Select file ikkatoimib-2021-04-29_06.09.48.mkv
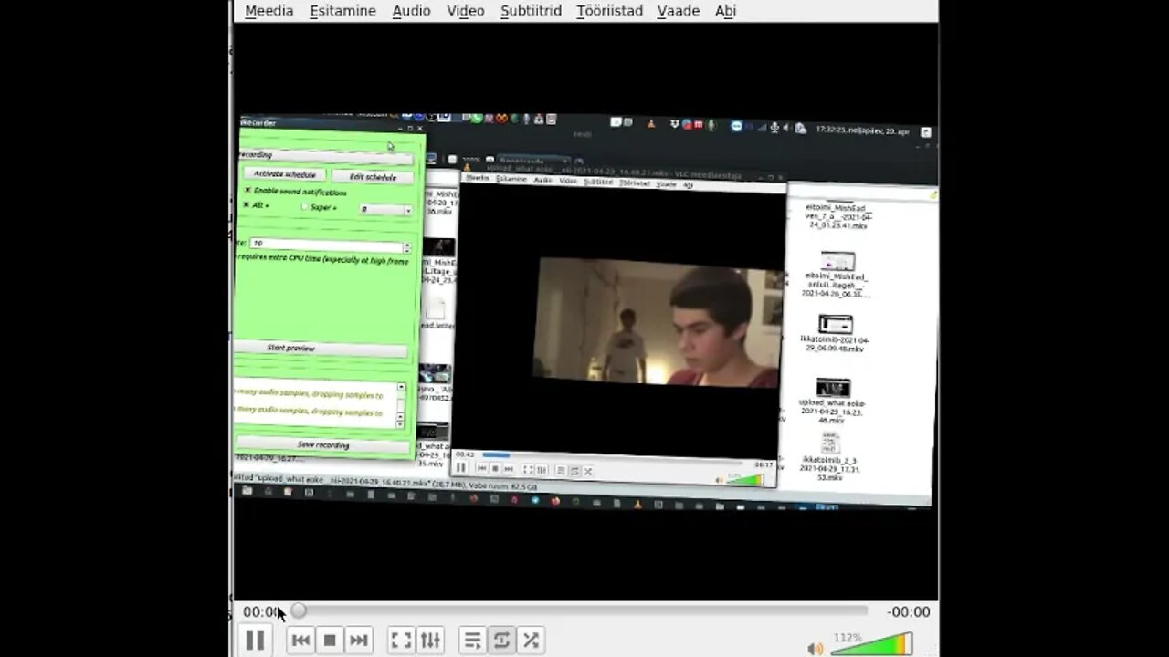 click(x=834, y=333)
